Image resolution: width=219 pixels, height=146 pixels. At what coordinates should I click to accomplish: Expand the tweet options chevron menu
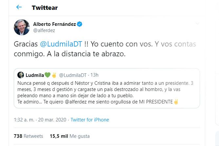(x=197, y=24)
